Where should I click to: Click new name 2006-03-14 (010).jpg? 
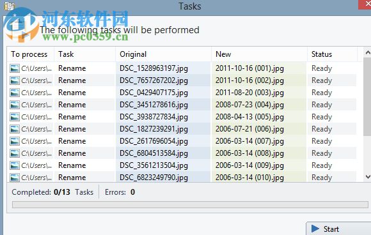point(249,178)
